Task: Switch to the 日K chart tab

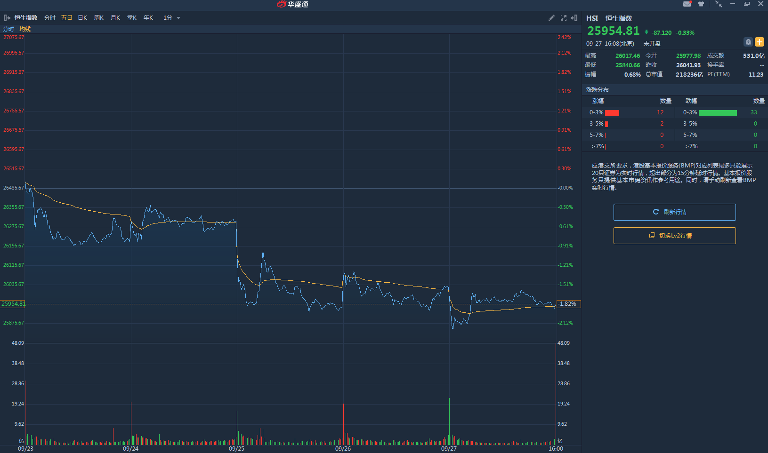Action: coord(82,18)
